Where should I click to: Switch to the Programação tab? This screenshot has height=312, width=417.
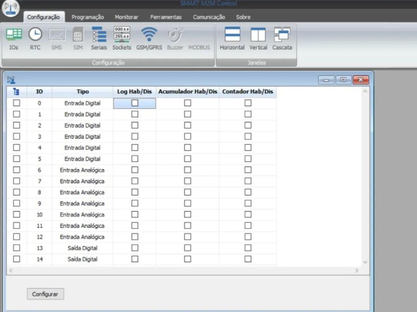(x=88, y=17)
